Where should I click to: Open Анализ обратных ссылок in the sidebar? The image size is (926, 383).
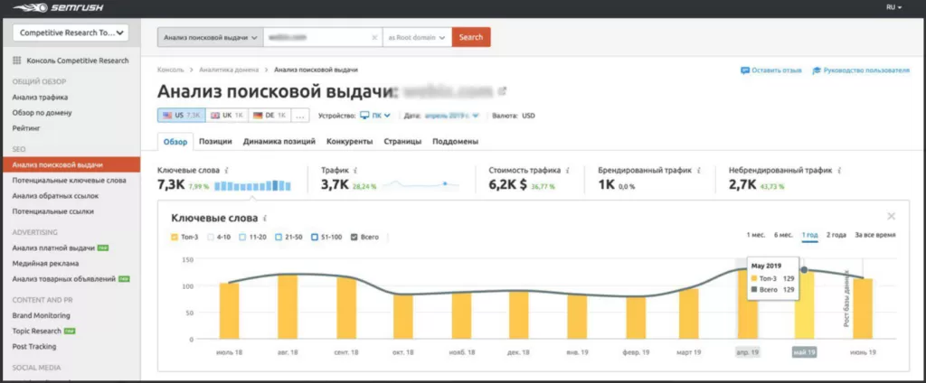(x=55, y=195)
